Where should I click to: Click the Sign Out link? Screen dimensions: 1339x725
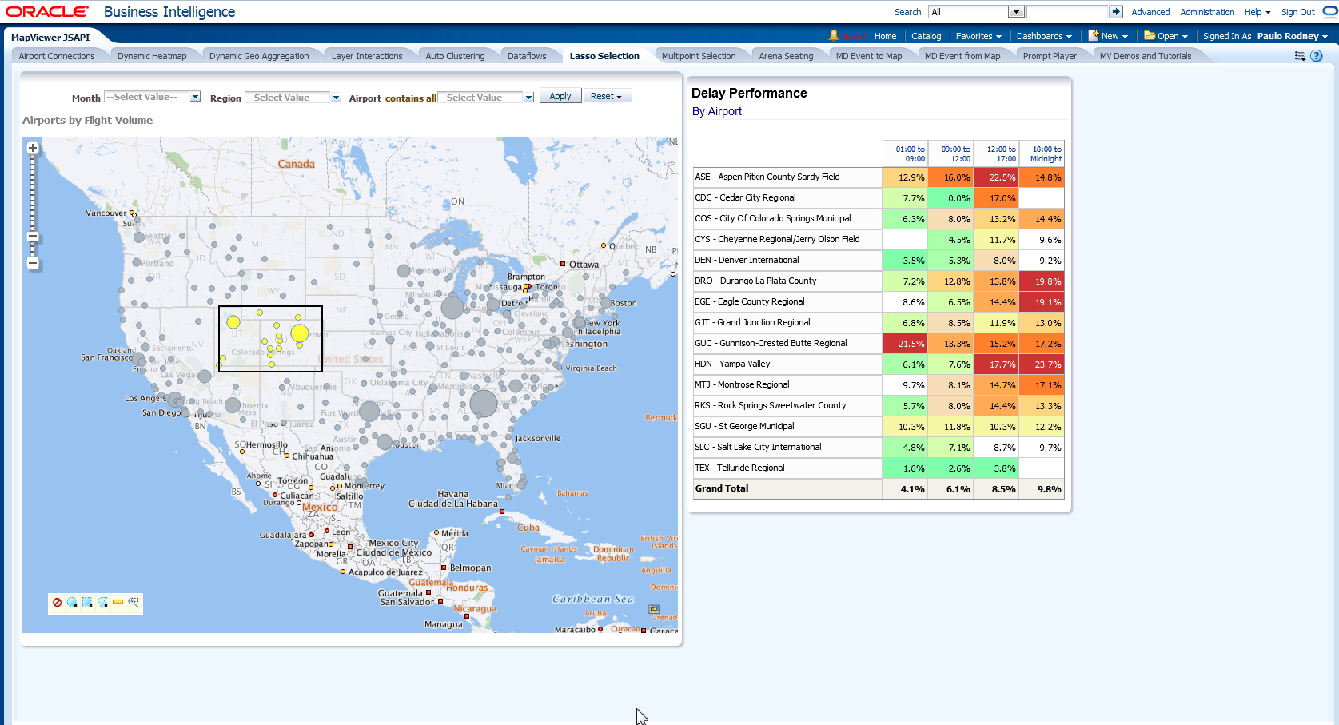1297,12
